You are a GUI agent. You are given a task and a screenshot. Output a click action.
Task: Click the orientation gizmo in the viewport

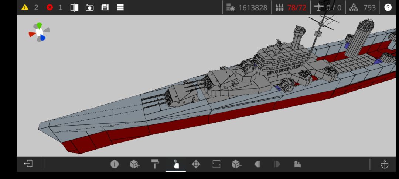click(39, 32)
